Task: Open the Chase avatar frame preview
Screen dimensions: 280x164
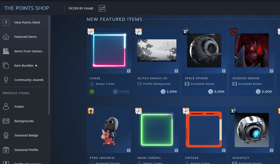Action: tap(109, 50)
